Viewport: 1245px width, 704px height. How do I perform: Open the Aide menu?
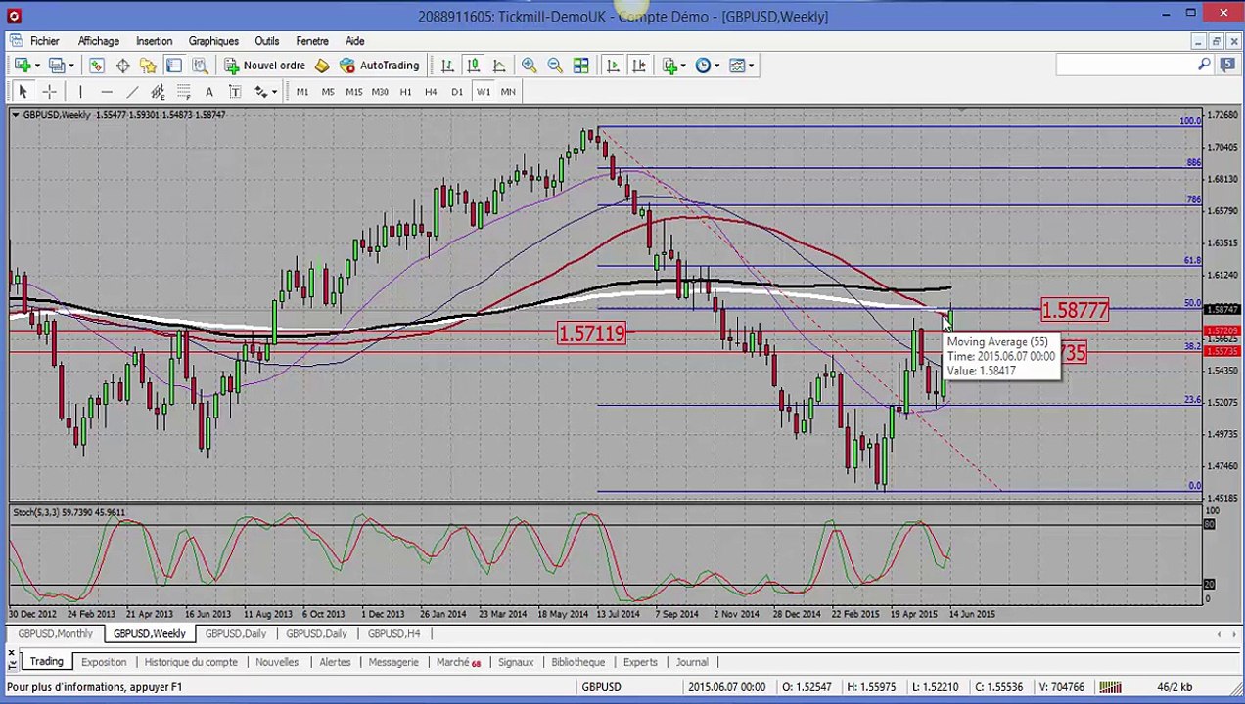click(354, 41)
